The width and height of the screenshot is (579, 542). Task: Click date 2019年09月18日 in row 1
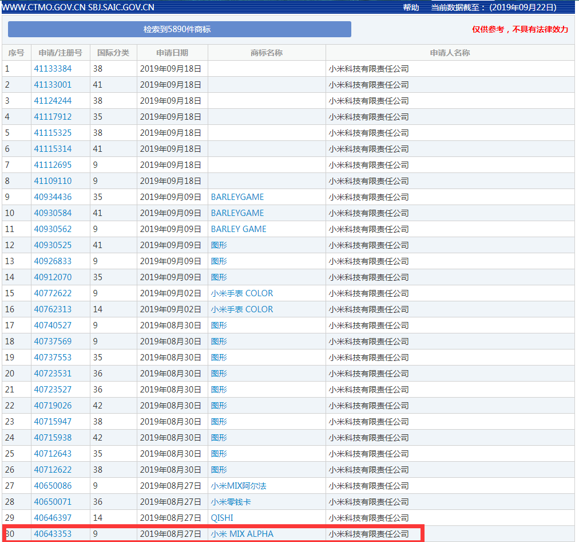[x=170, y=69]
